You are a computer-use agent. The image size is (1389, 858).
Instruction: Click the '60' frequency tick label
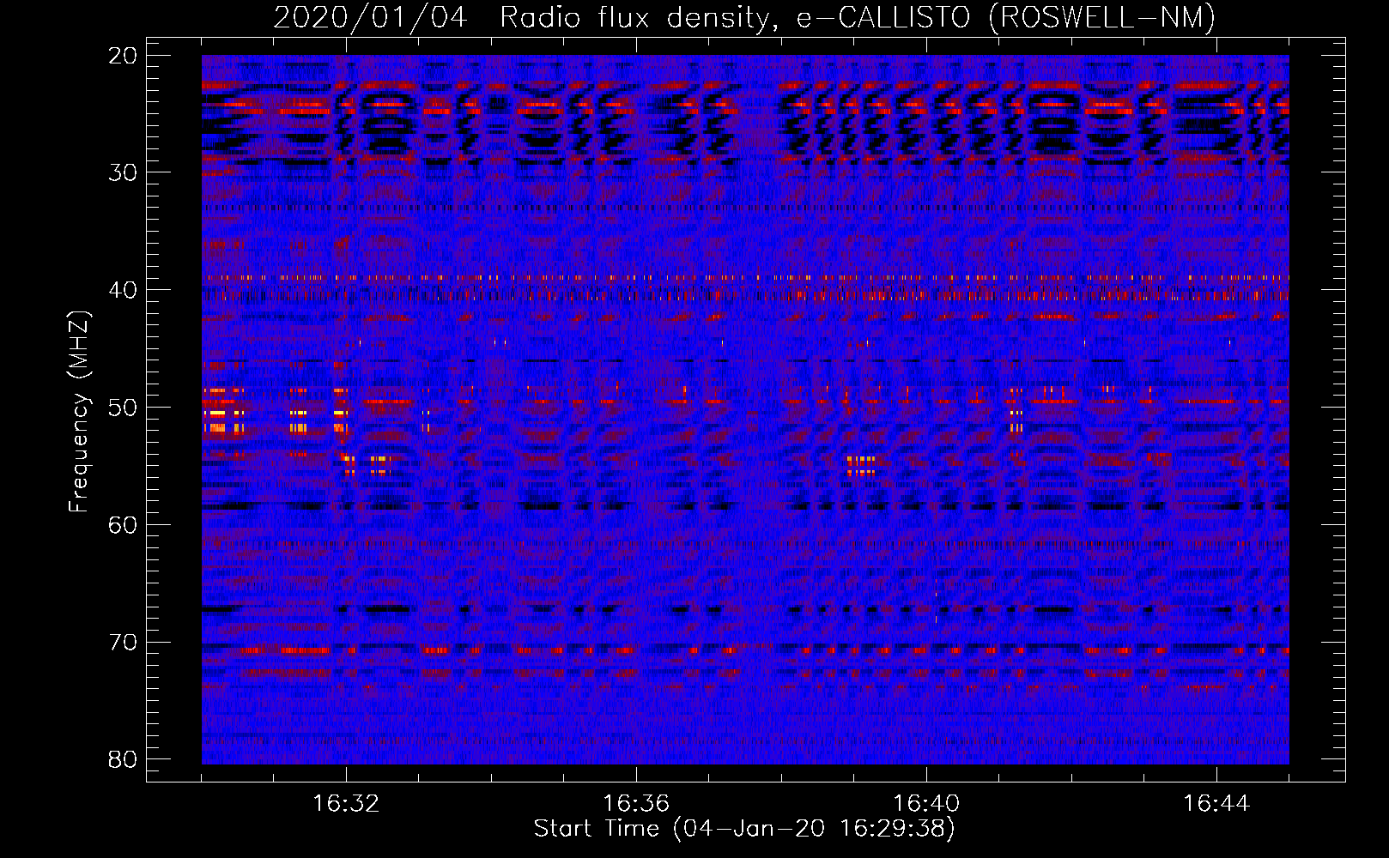(124, 525)
